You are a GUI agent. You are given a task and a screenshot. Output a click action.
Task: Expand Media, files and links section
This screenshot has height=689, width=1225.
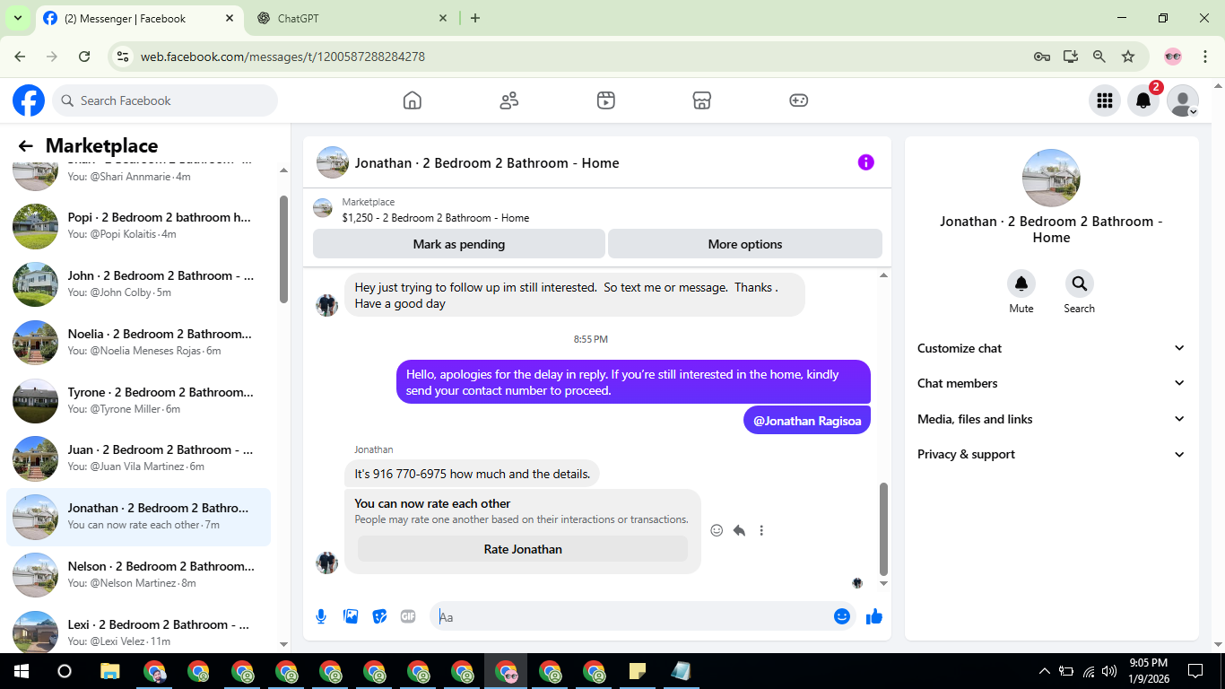[x=1051, y=419]
